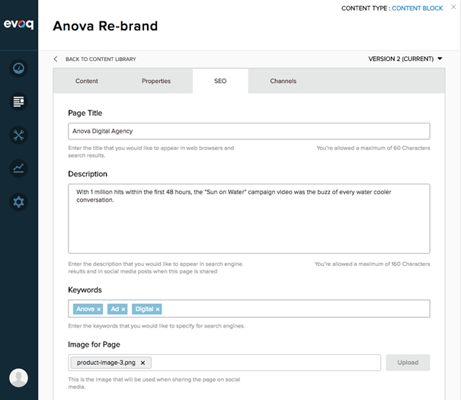
Task: Click the Anova keyword tag label
Action: (85, 309)
